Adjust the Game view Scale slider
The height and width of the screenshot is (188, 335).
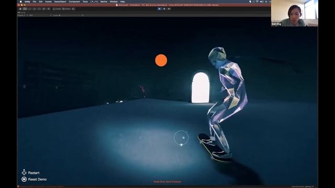pos(71,15)
